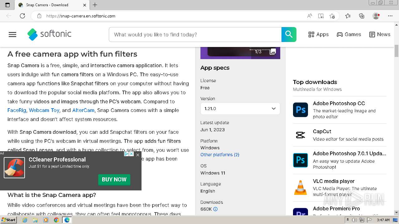Toggle Read aloud in address bar
Screen dimensions: 399x224
point(310,16)
